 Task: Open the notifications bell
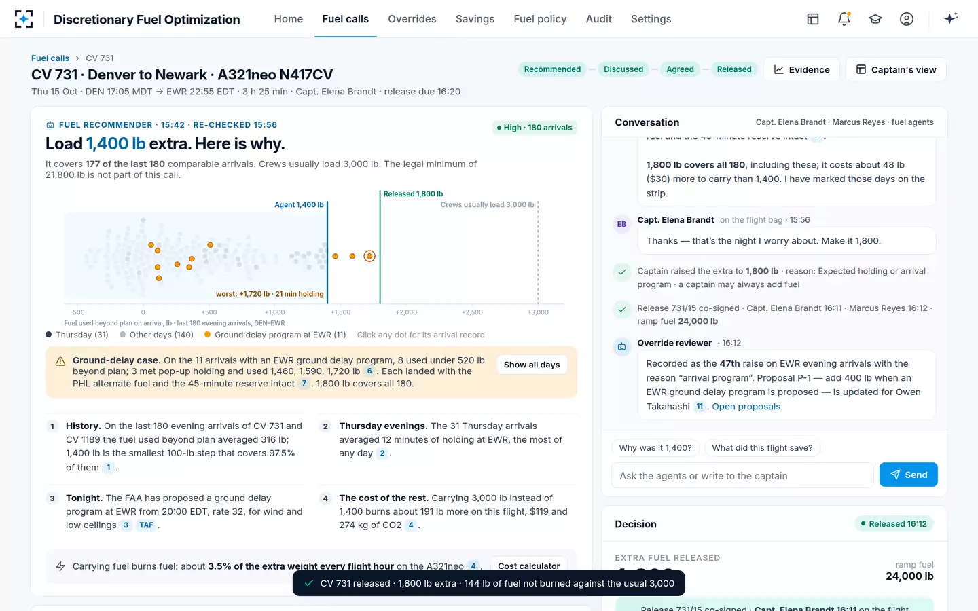[x=844, y=19]
